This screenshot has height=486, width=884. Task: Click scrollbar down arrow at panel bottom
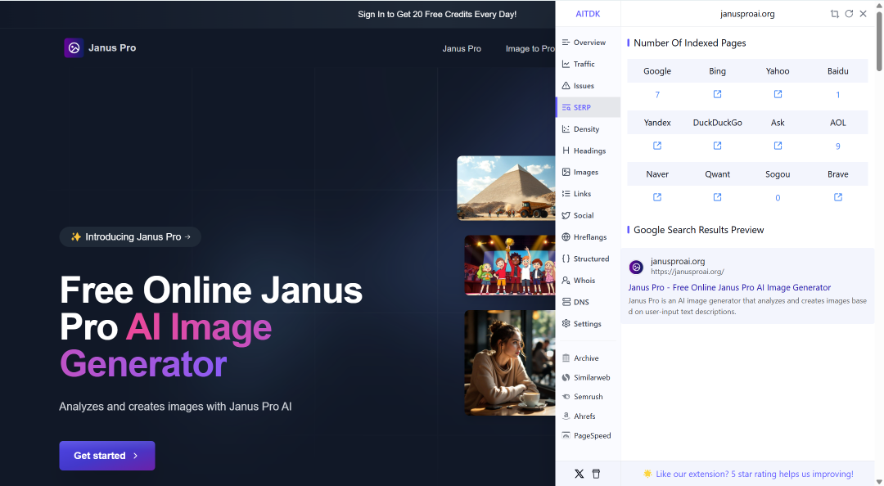point(879,481)
